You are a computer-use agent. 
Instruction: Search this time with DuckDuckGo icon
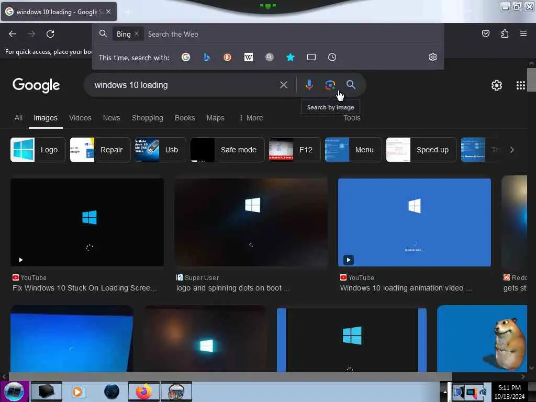pyautogui.click(x=227, y=57)
